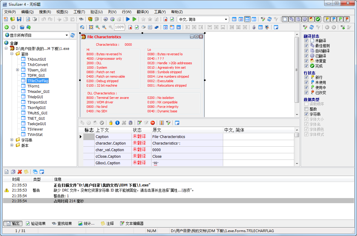Click the translation cell for Close row

click(258, 156)
